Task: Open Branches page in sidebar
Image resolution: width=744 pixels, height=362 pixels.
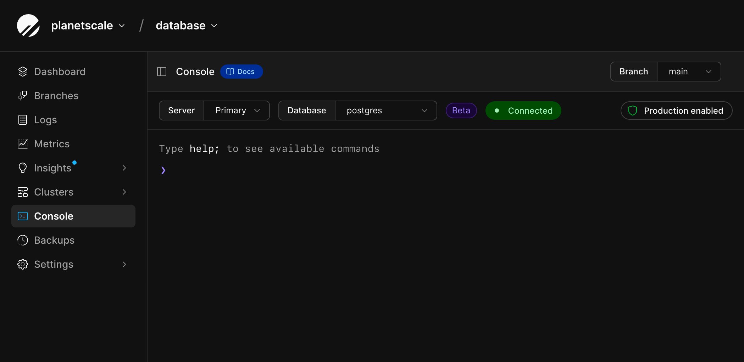Action: pos(73,96)
